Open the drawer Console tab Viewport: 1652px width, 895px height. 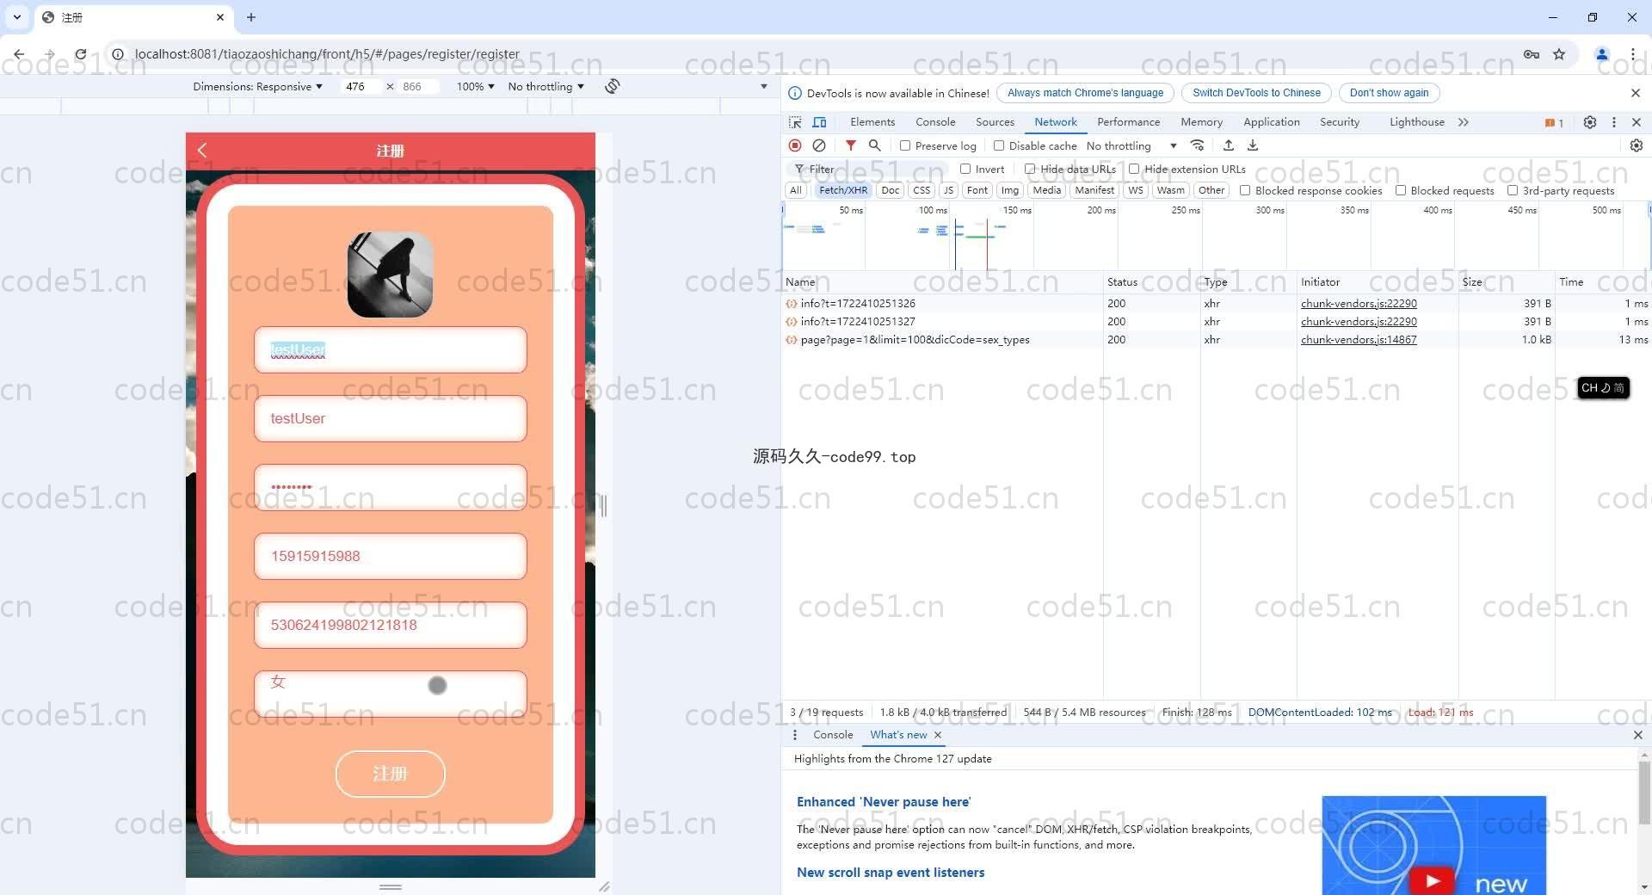(x=833, y=735)
